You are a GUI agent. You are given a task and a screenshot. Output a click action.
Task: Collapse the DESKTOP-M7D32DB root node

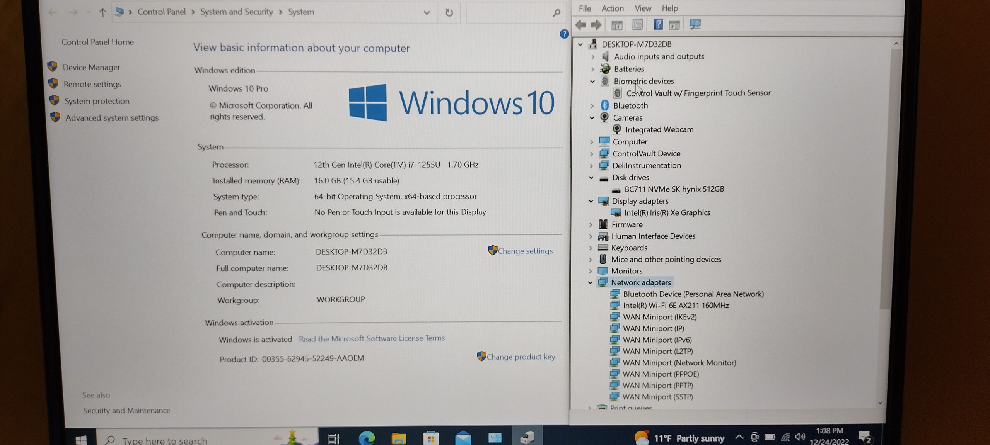[580, 44]
